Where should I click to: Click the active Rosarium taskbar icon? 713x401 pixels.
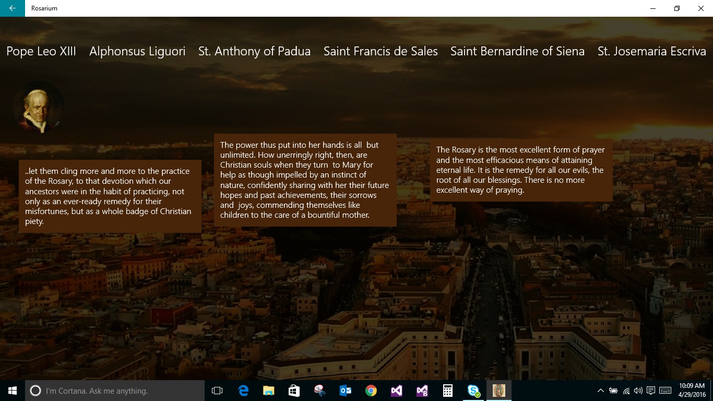(x=498, y=390)
